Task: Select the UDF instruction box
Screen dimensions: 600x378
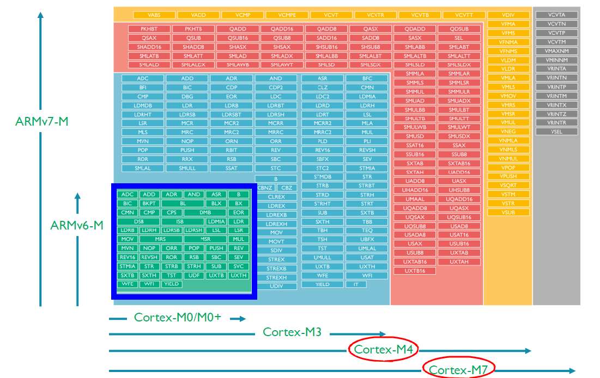Action: (x=194, y=275)
